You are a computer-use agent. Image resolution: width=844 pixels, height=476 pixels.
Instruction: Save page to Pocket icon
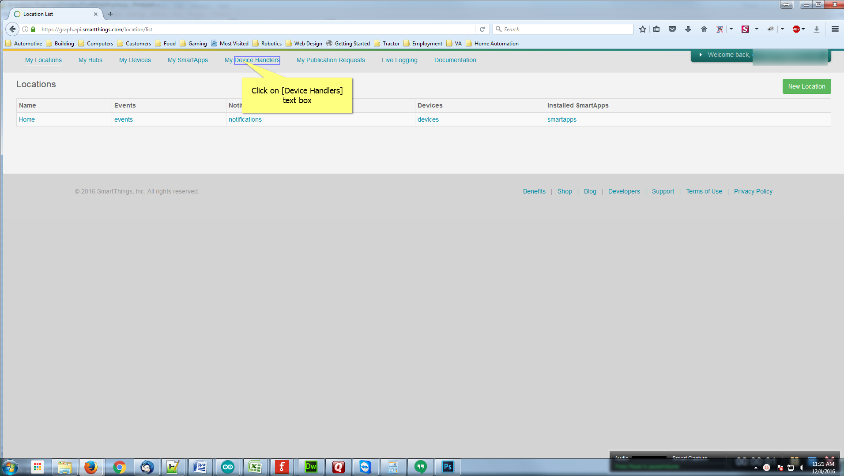672,29
